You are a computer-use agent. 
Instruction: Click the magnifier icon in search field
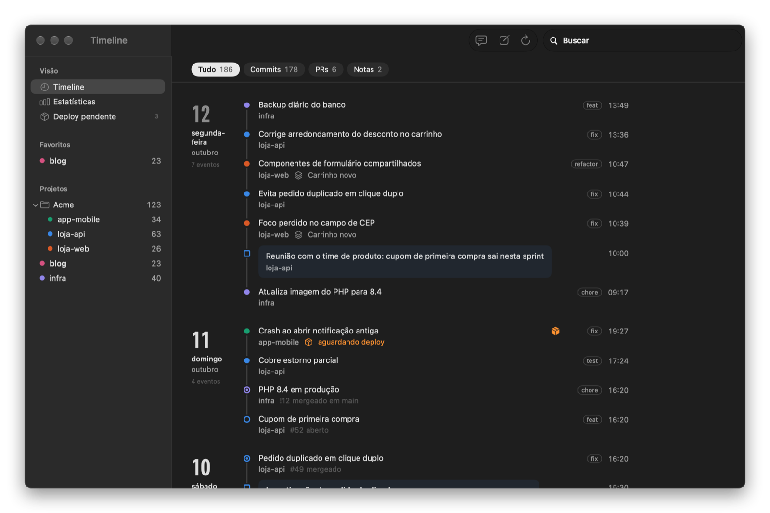(x=554, y=41)
